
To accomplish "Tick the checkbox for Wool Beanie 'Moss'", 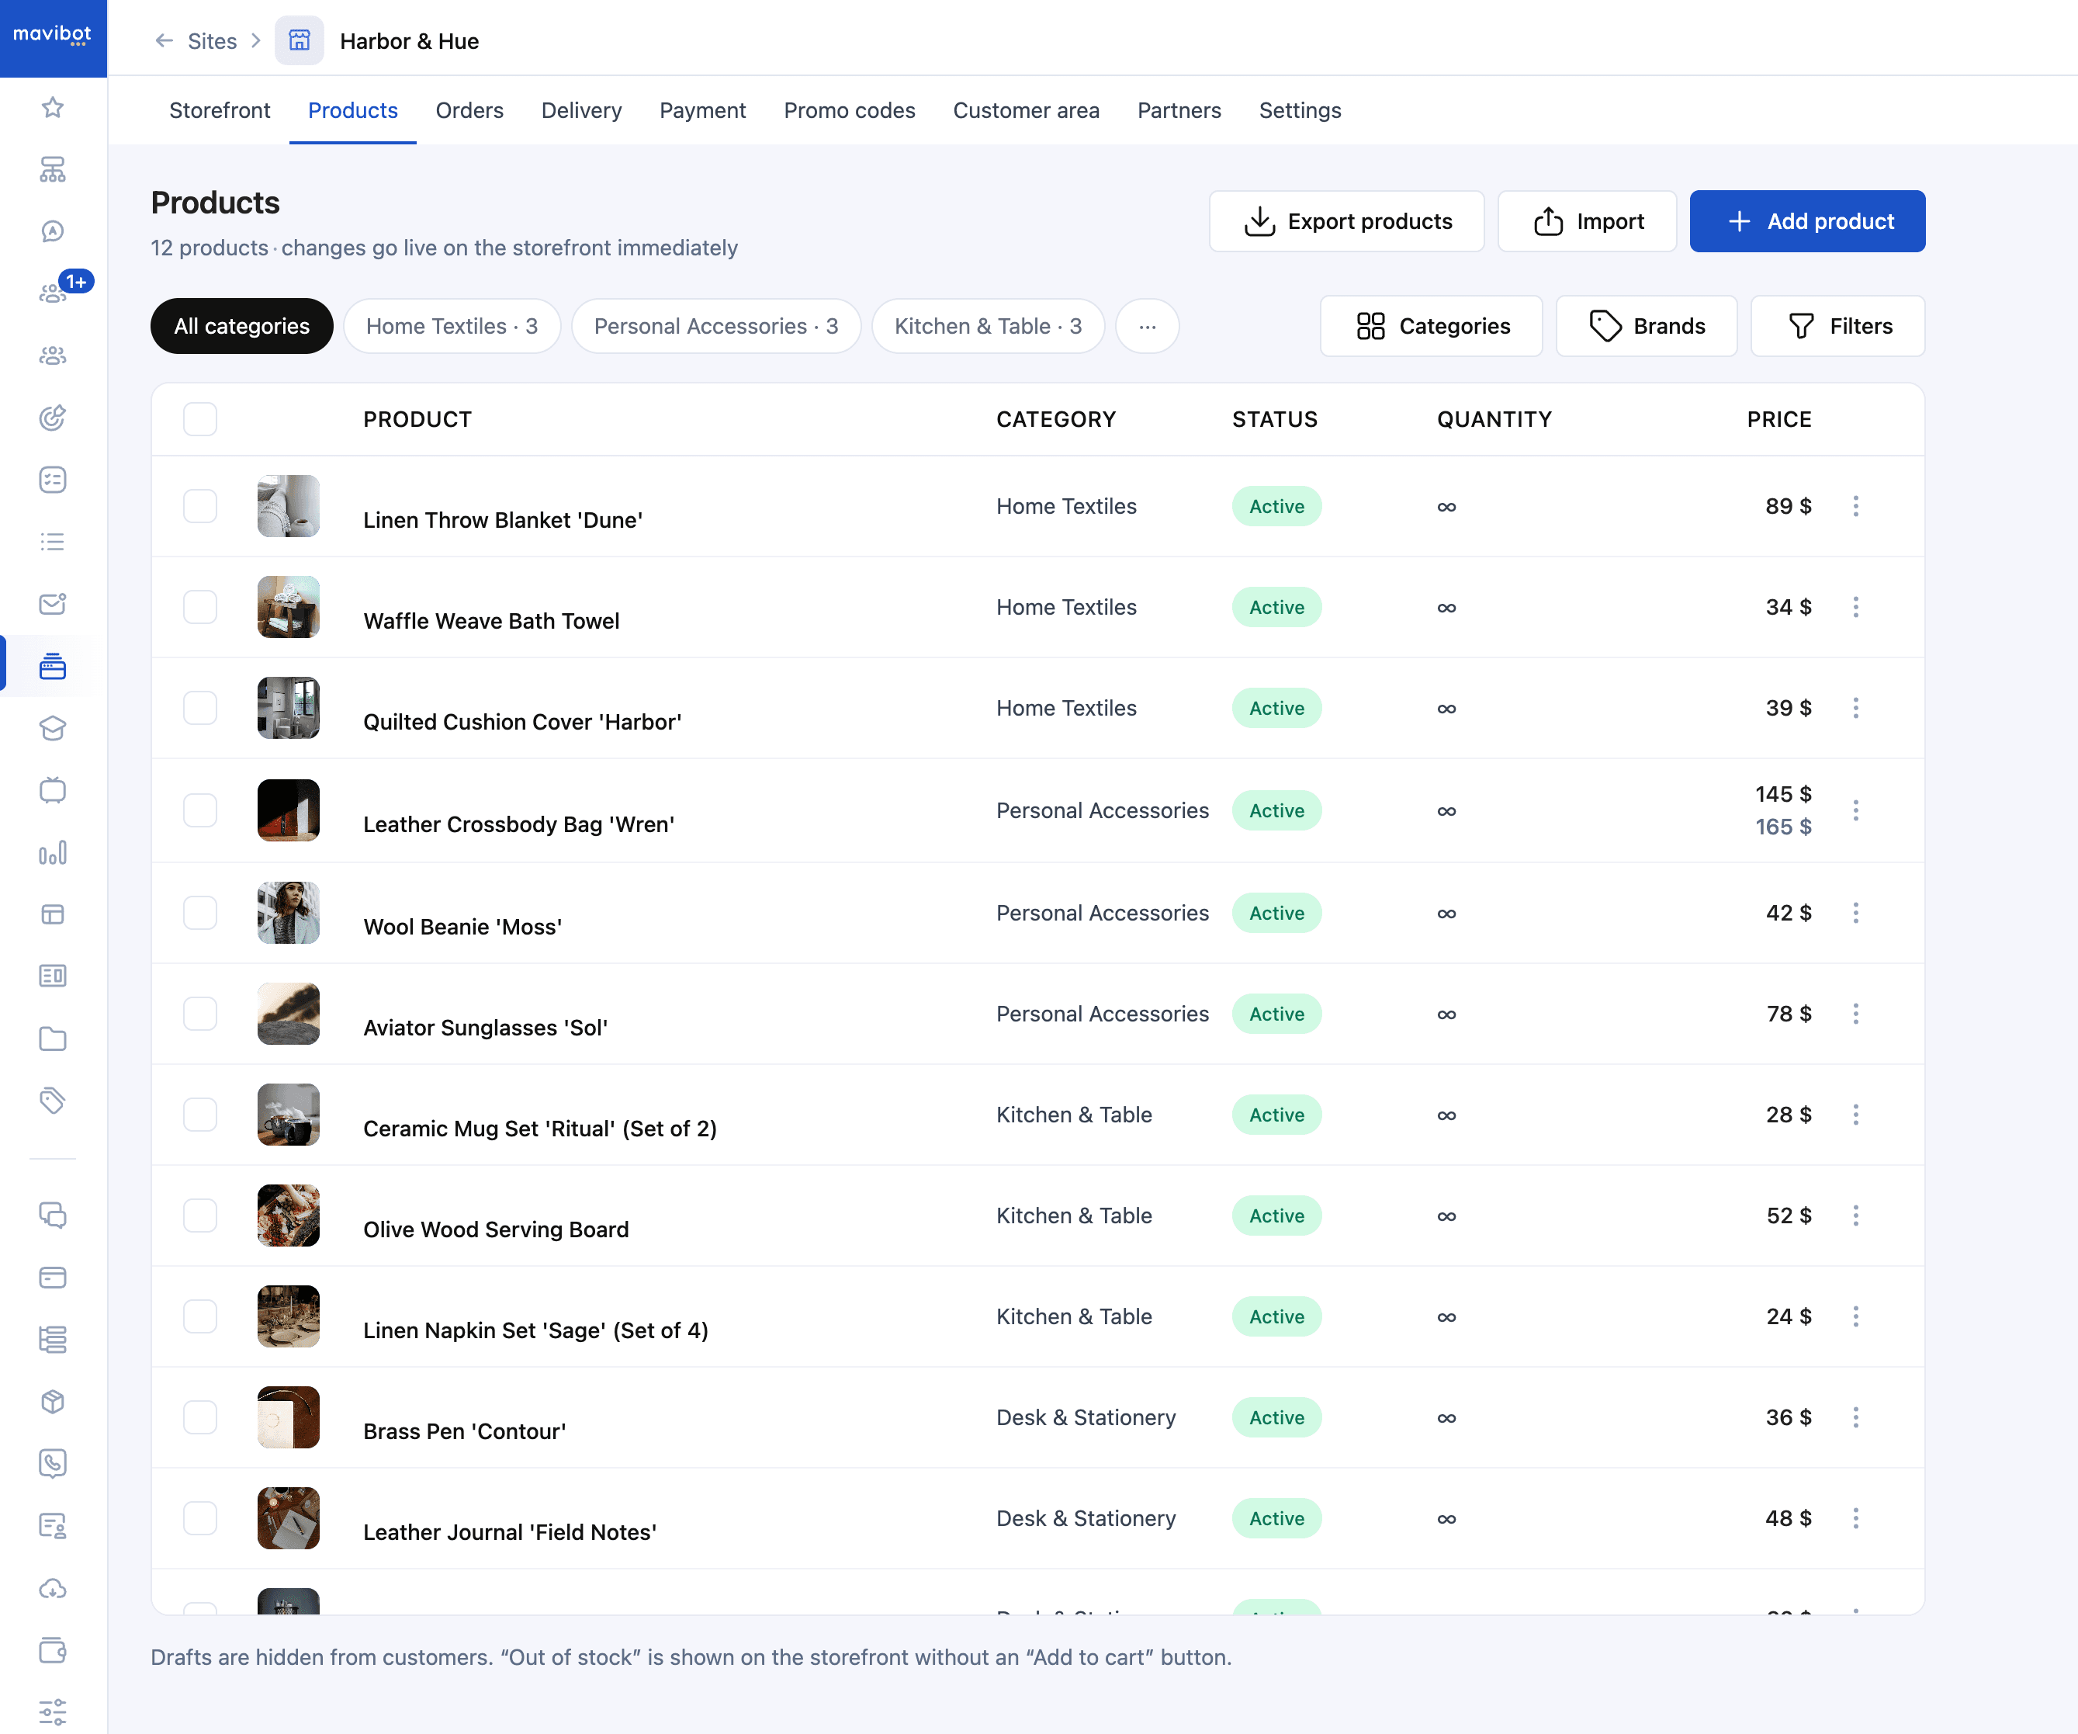I will coord(200,913).
